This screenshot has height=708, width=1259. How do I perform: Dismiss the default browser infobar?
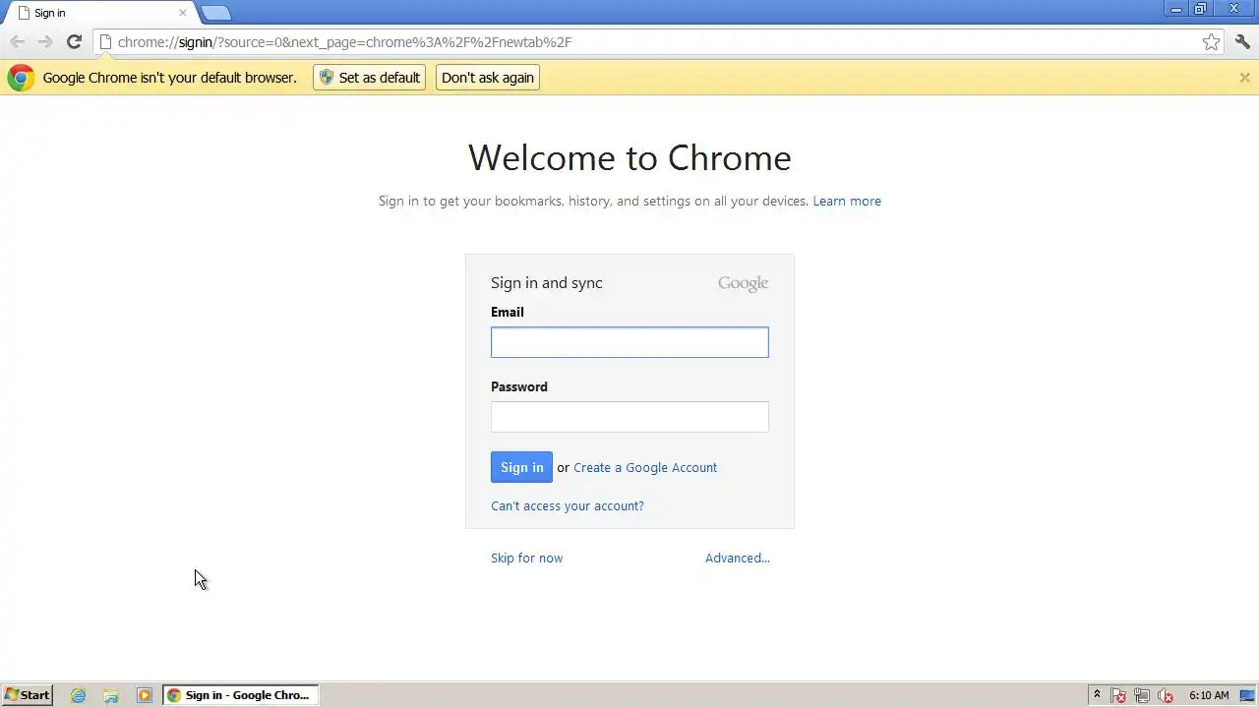click(x=1244, y=78)
